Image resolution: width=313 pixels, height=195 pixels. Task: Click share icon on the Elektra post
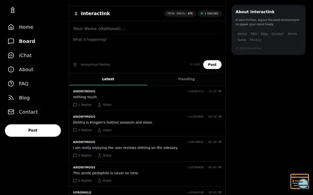pos(99,130)
